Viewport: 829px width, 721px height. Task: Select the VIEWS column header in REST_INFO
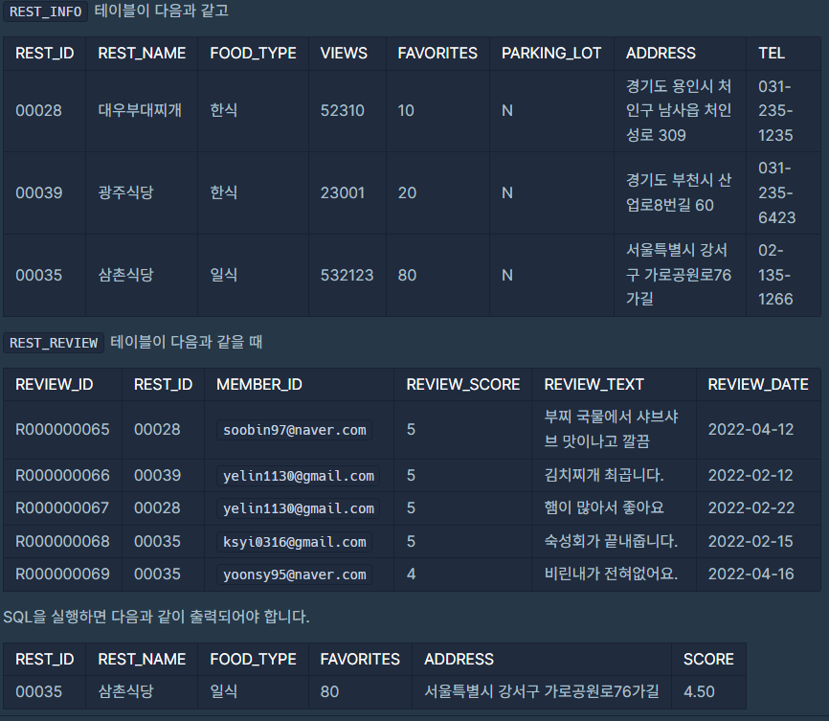click(x=344, y=53)
